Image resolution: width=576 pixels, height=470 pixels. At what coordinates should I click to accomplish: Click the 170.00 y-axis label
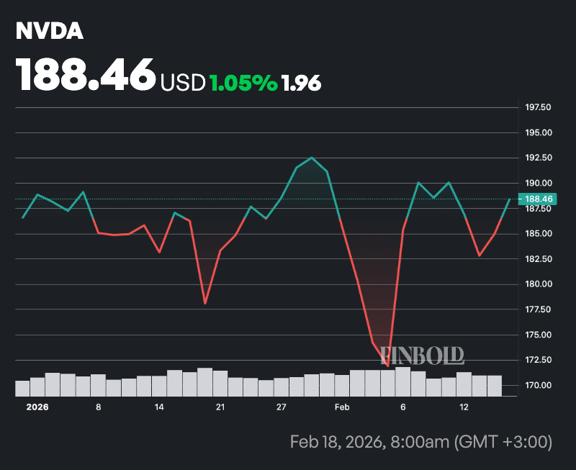pyautogui.click(x=538, y=385)
